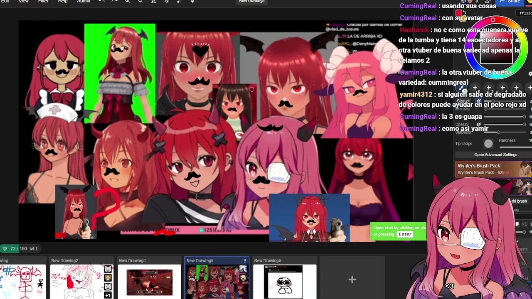Click the flip canvas horizontally icon
This screenshot has height=299, width=532.
coord(153,1)
